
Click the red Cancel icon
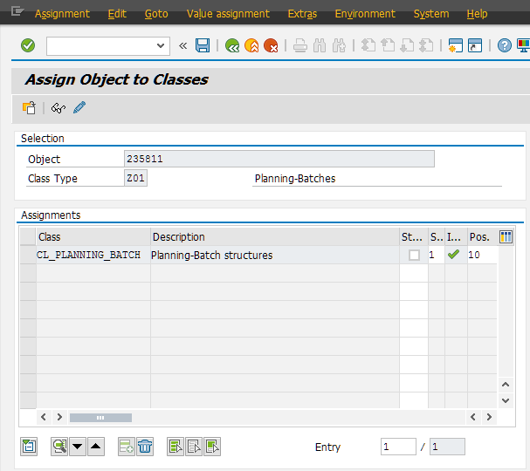click(x=272, y=45)
